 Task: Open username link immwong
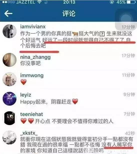point(32,75)
